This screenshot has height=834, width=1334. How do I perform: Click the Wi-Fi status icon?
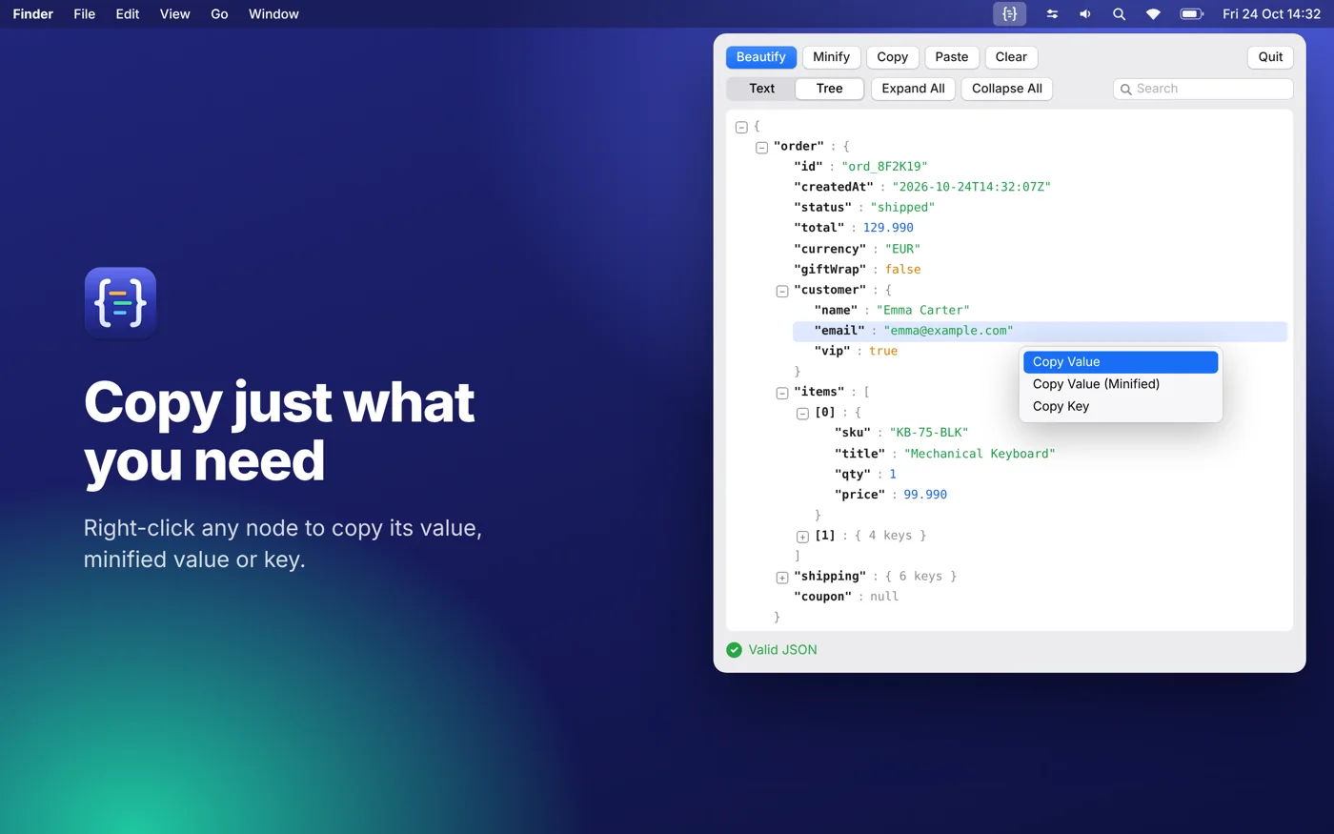click(x=1153, y=14)
